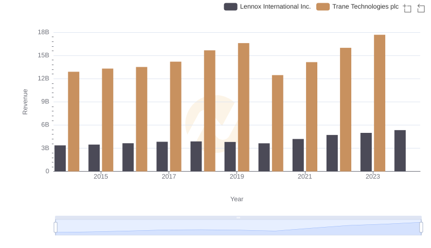Viewport: 431px width, 248px height.
Task: Click the top drag grip of the zoom slider
Action: coord(238,217)
